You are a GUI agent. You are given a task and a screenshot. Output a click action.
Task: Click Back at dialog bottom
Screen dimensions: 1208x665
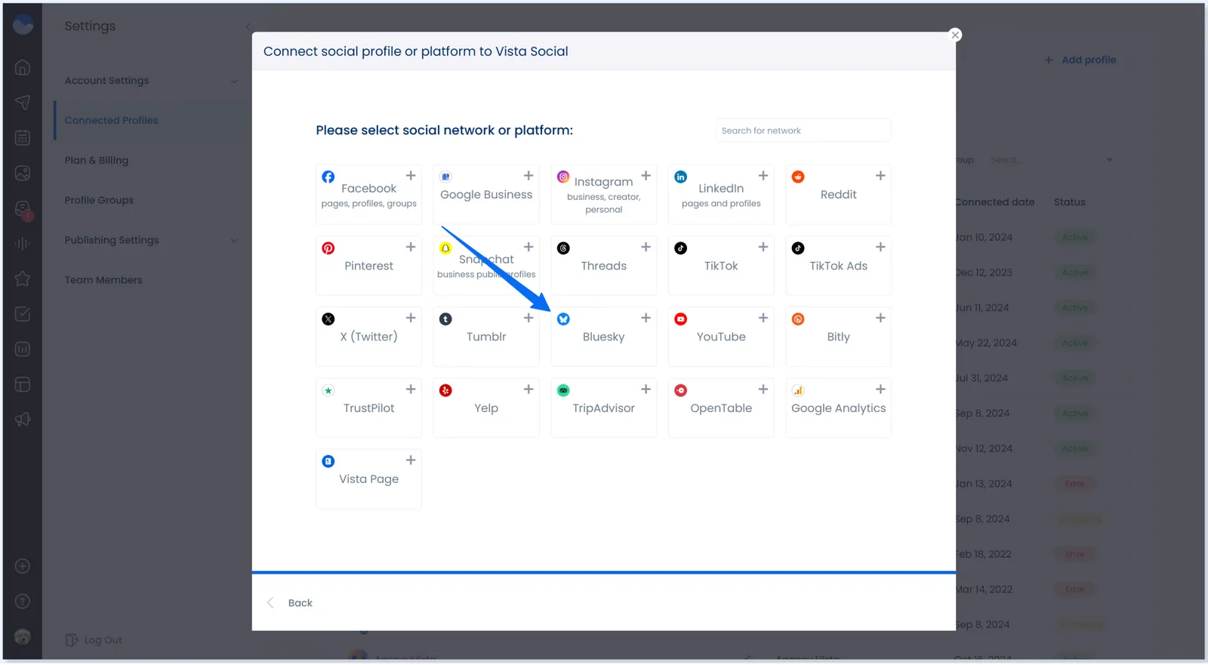tap(300, 603)
